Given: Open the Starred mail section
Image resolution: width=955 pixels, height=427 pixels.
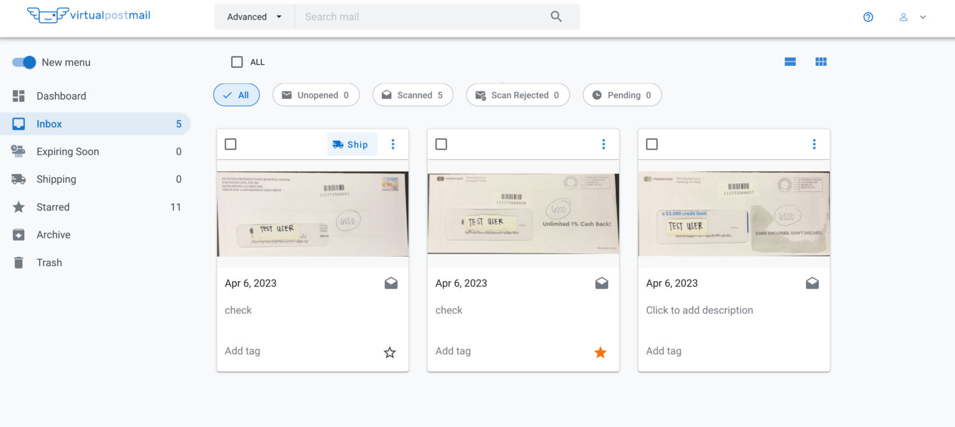Looking at the screenshot, I should (53, 207).
